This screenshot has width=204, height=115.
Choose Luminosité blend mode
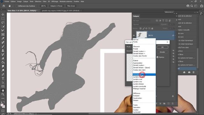pos(144,112)
